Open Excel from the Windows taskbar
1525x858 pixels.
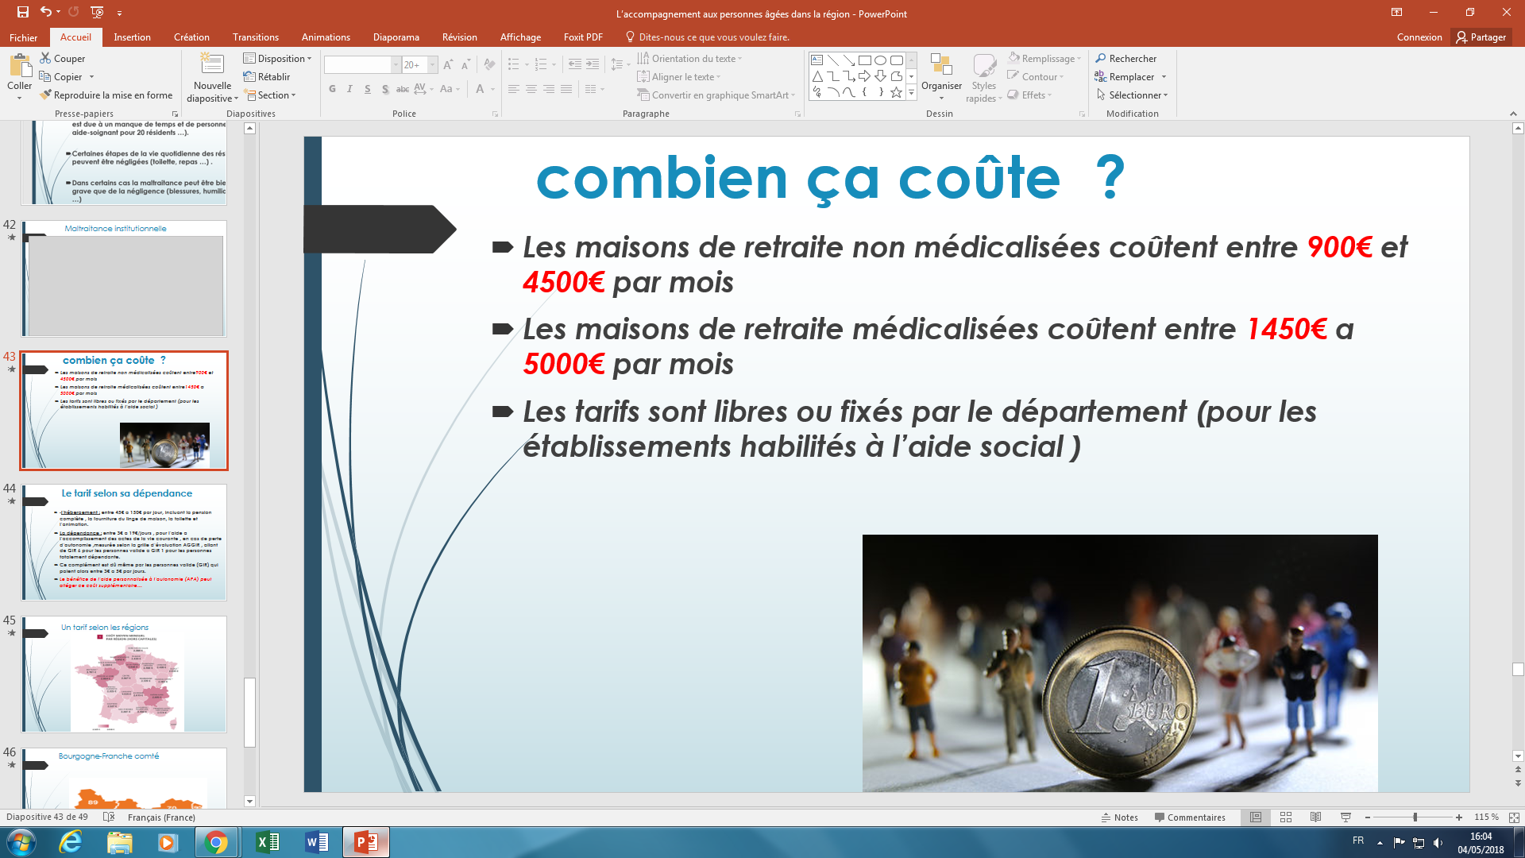point(268,842)
